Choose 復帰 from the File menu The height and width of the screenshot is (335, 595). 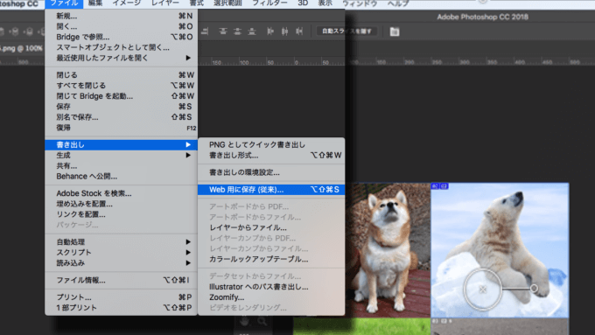pos(121,128)
